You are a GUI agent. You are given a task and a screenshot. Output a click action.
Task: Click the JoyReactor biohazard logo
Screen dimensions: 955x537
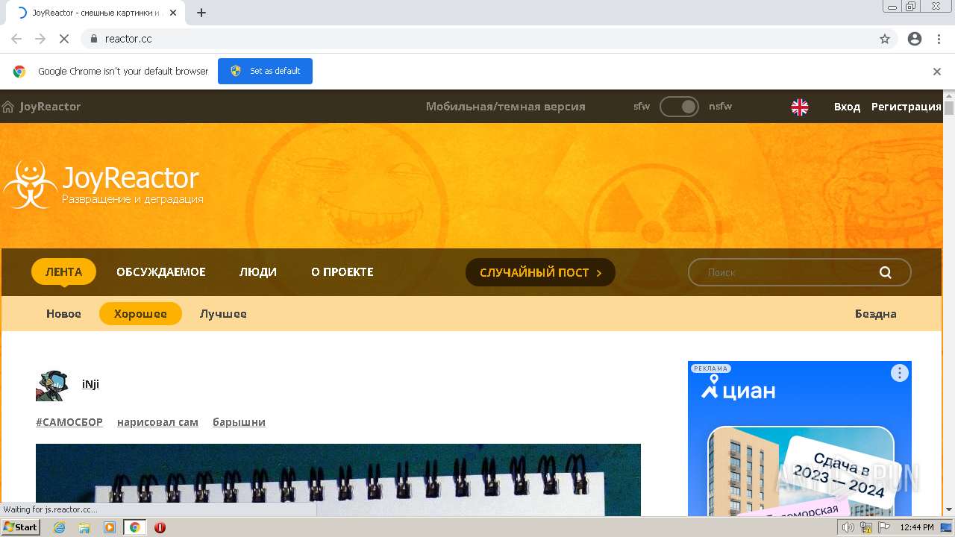pos(30,184)
